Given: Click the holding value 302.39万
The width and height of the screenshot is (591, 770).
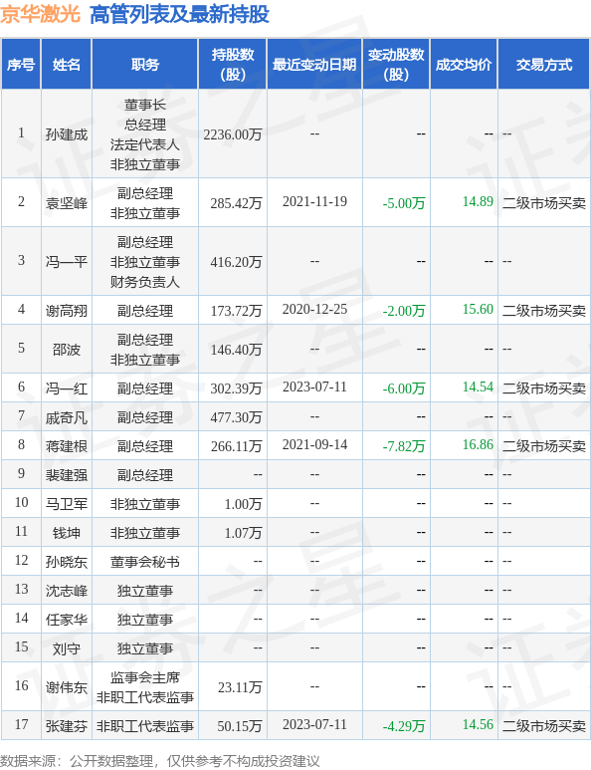Looking at the screenshot, I should pos(236,388).
